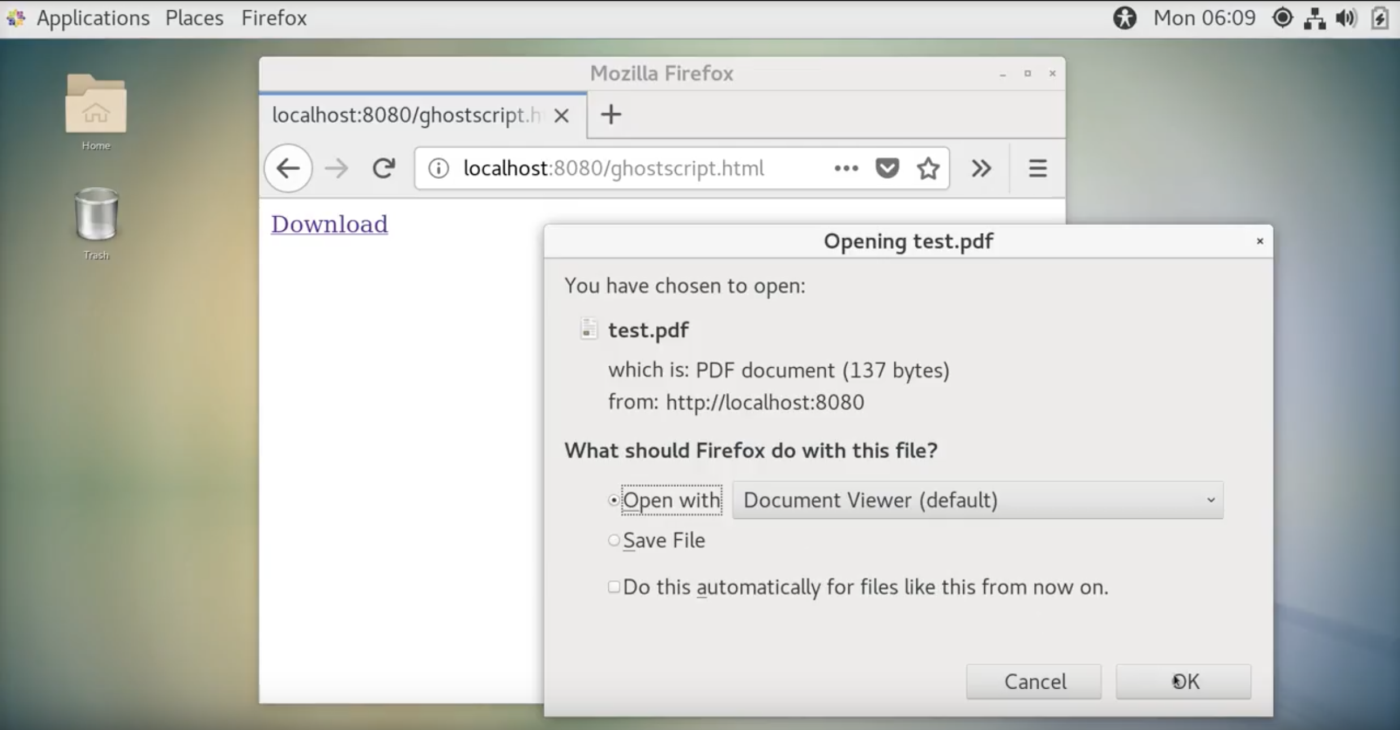Click the Download link

pyautogui.click(x=329, y=224)
